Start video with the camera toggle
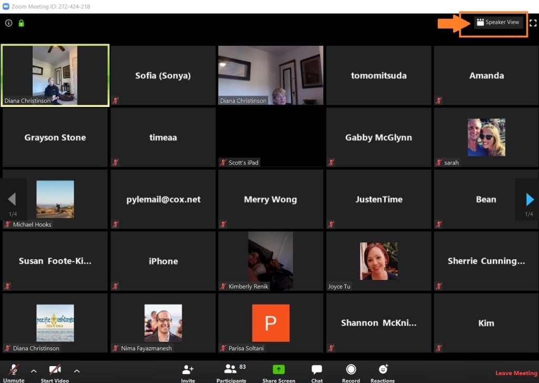 click(x=55, y=370)
